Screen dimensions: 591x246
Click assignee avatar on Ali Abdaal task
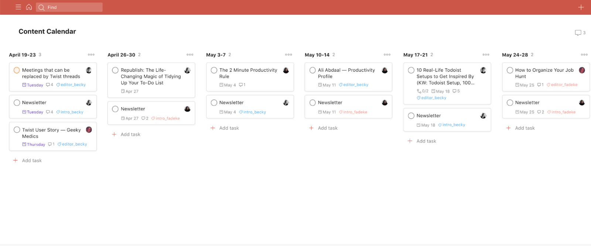click(x=385, y=70)
